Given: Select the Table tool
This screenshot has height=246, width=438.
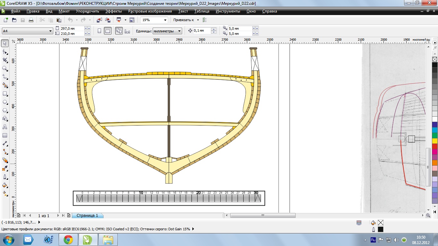Looking at the screenshot, I should (x=5, y=135).
